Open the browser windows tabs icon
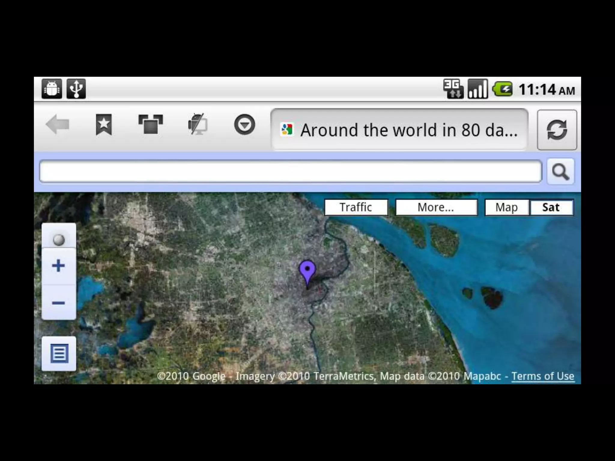 tap(150, 124)
